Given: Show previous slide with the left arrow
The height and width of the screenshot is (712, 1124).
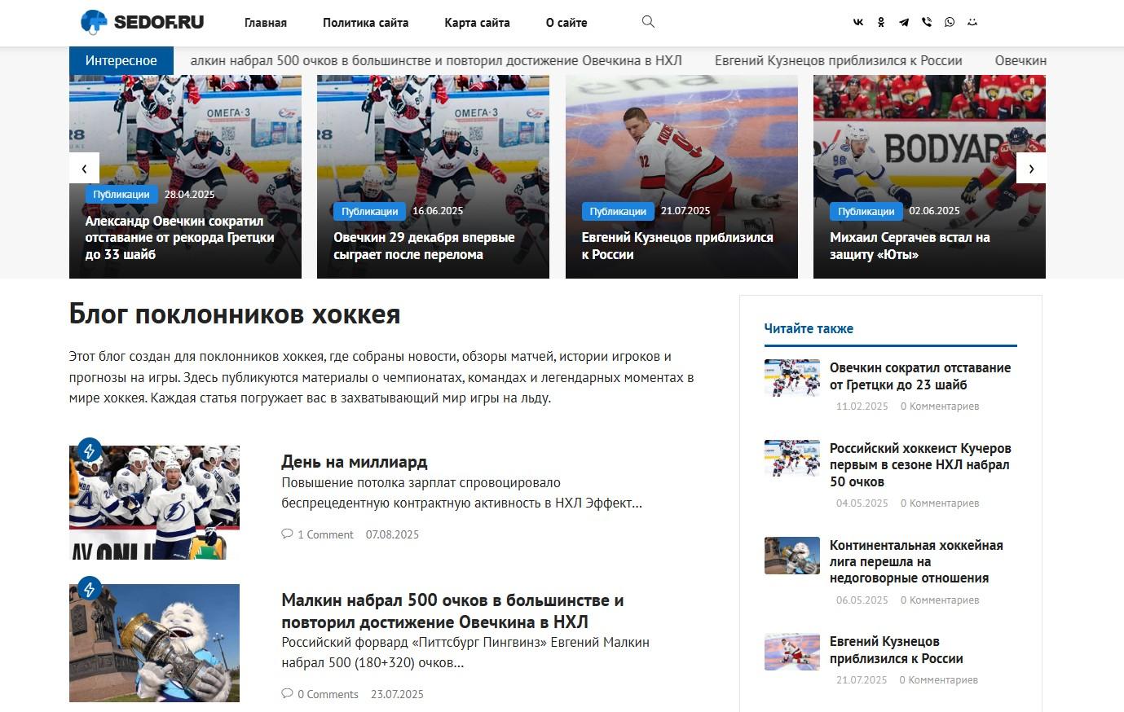Looking at the screenshot, I should pyautogui.click(x=84, y=169).
